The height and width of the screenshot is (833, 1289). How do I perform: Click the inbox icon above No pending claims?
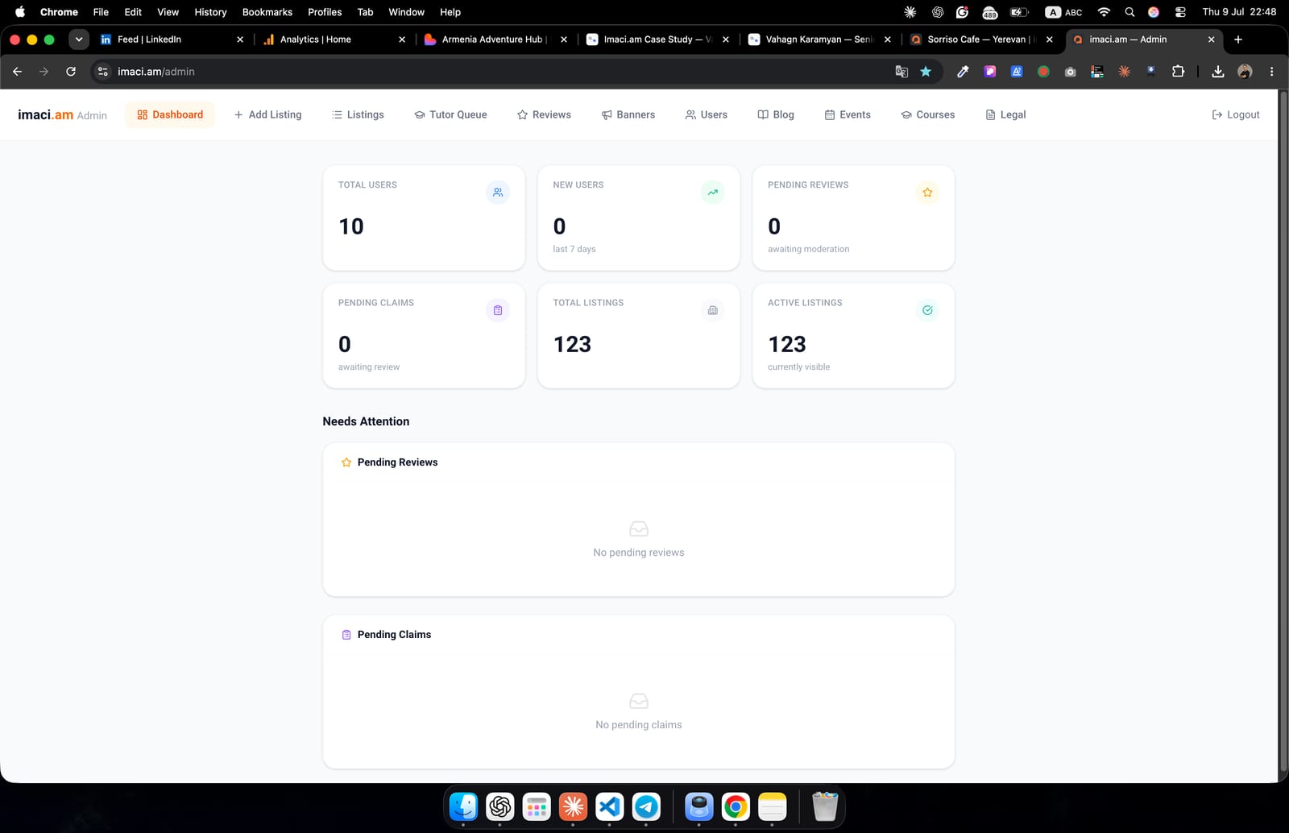pyautogui.click(x=639, y=701)
